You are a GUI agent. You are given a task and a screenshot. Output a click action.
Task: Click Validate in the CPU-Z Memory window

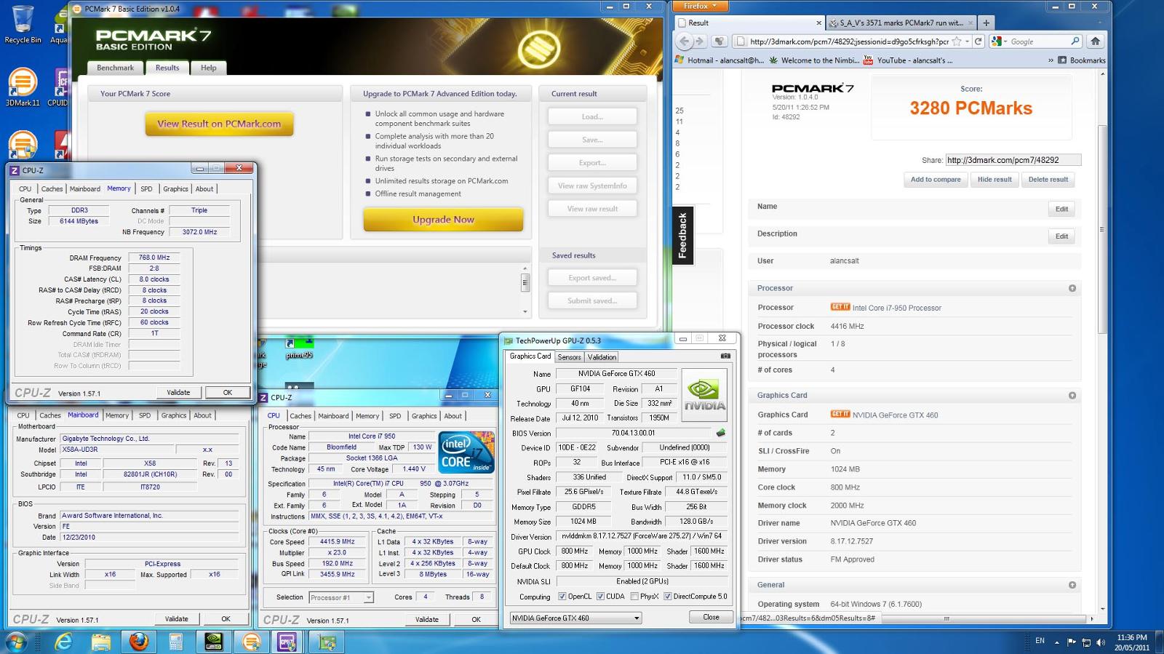click(178, 393)
